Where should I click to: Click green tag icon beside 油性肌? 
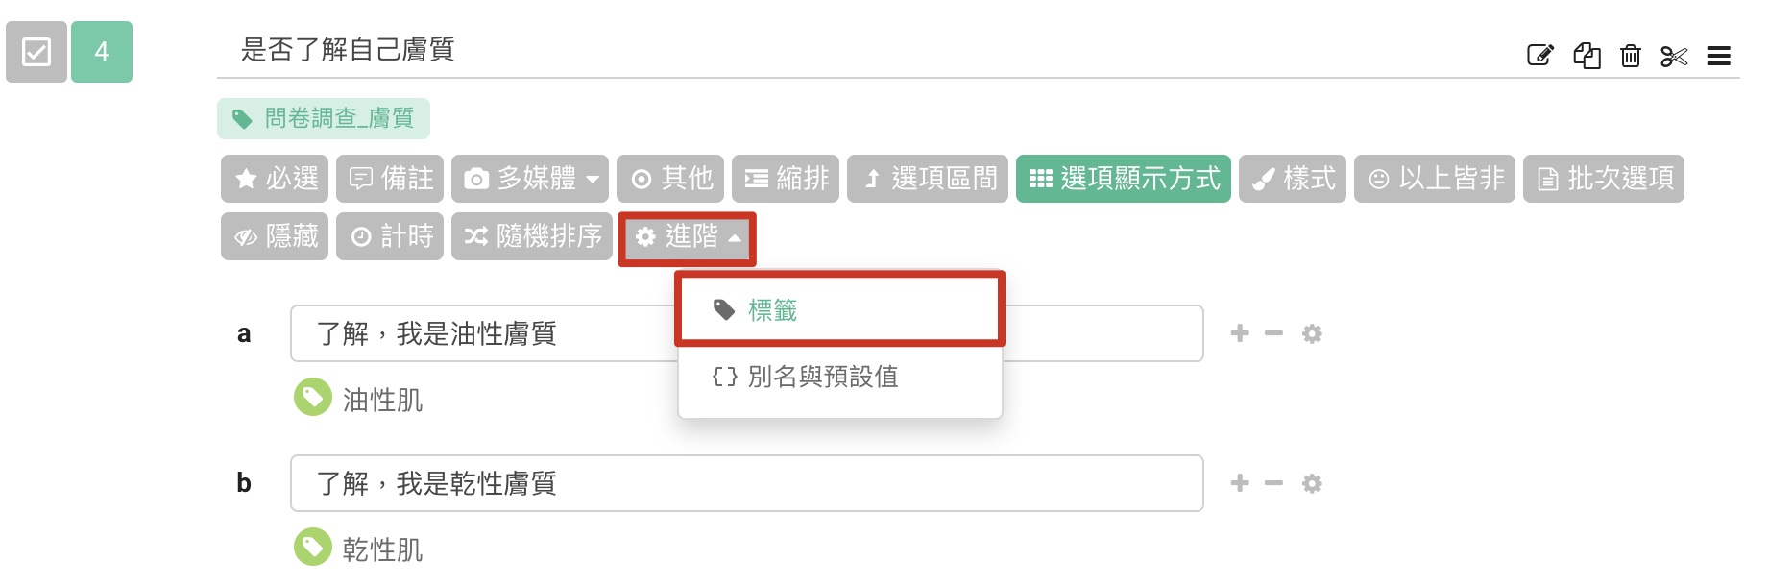[x=312, y=397]
